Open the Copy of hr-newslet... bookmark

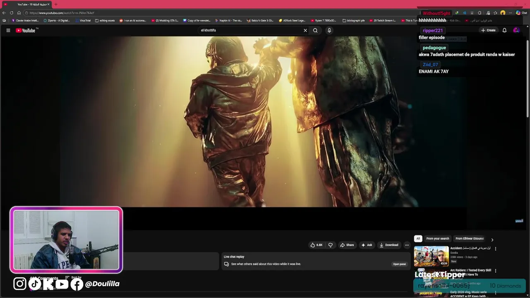(197, 20)
